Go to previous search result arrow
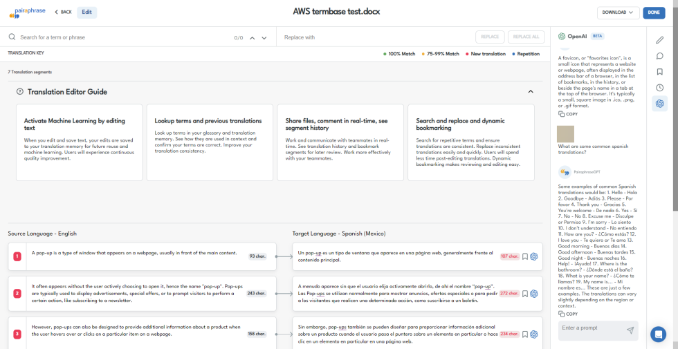The width and height of the screenshot is (678, 349). [x=253, y=38]
